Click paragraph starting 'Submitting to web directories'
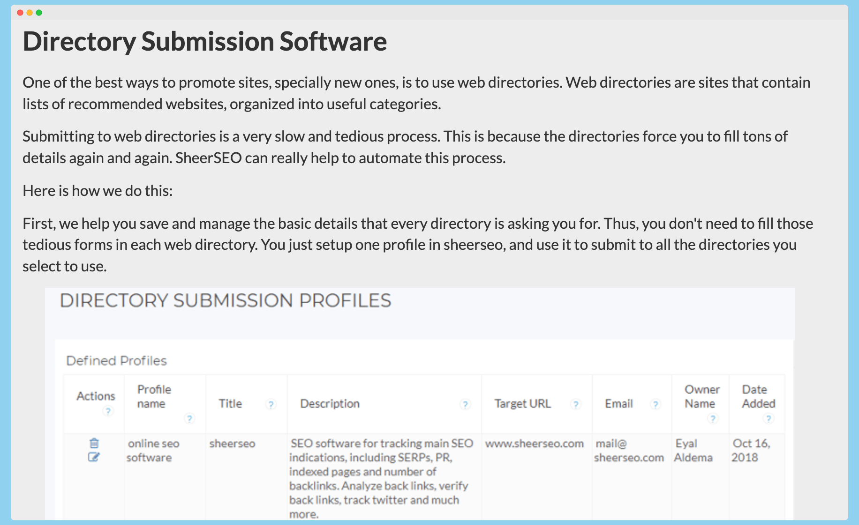859x525 pixels. point(405,147)
